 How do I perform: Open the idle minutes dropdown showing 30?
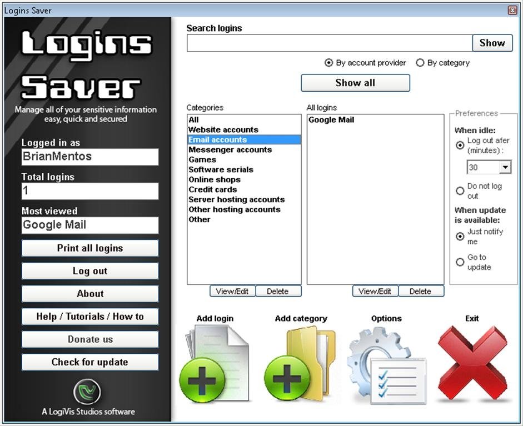pyautogui.click(x=505, y=167)
